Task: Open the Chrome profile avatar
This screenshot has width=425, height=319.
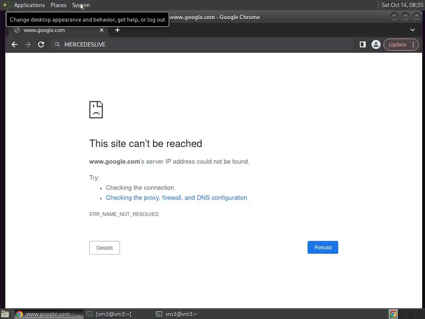Action: pyautogui.click(x=376, y=44)
